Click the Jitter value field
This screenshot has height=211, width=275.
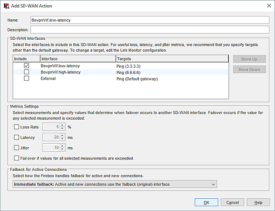point(51,148)
